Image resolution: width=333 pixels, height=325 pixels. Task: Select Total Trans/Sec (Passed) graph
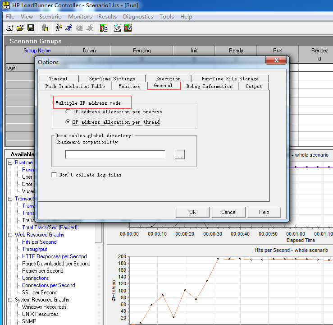coord(50,227)
